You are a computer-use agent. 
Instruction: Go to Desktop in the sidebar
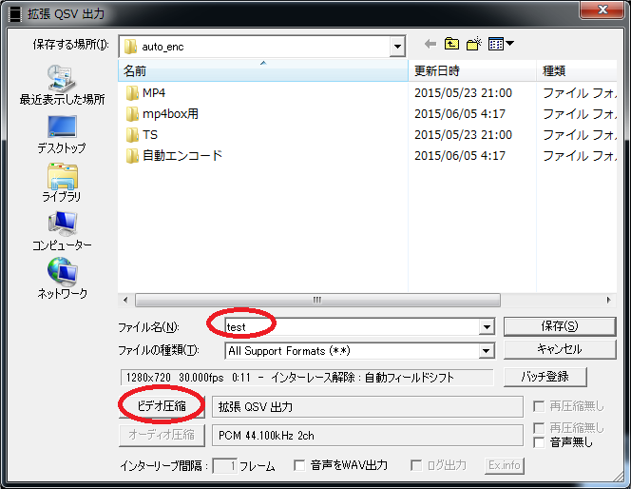[x=62, y=134]
